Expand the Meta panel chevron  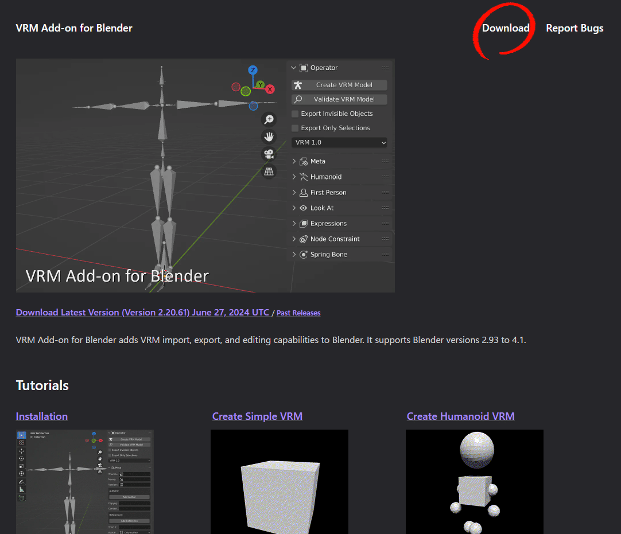[x=294, y=161]
